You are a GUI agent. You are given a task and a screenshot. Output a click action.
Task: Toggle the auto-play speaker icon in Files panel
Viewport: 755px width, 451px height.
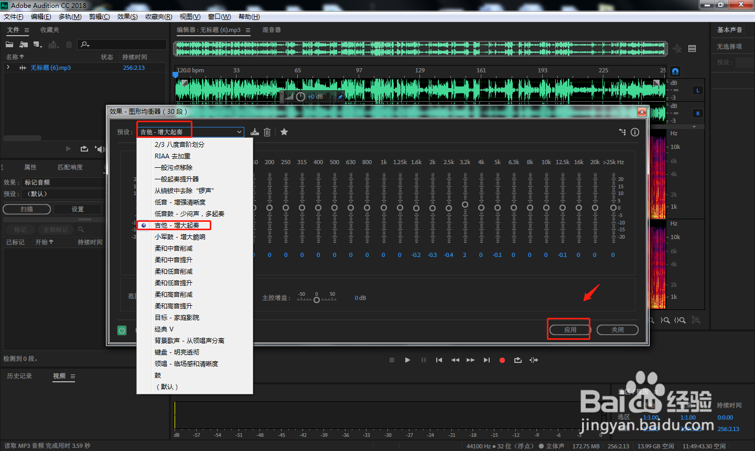pyautogui.click(x=100, y=149)
